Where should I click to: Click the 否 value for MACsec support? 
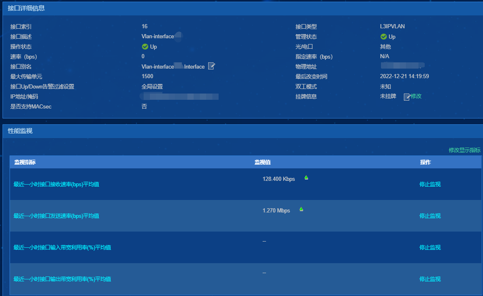pos(144,106)
